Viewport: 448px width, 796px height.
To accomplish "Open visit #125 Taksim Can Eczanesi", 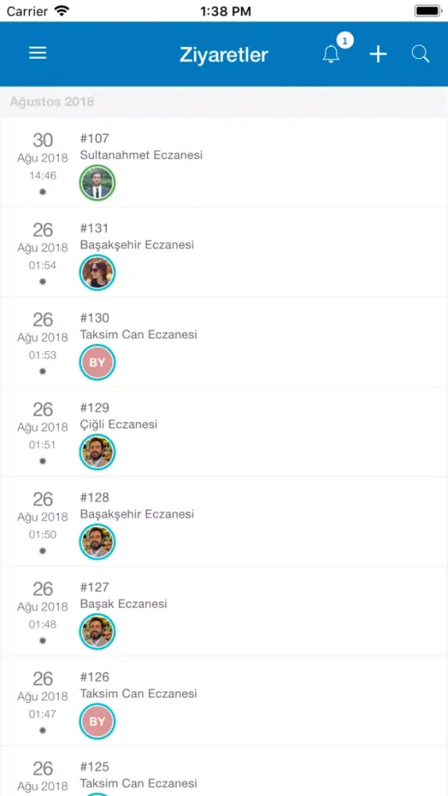I will (x=224, y=771).
